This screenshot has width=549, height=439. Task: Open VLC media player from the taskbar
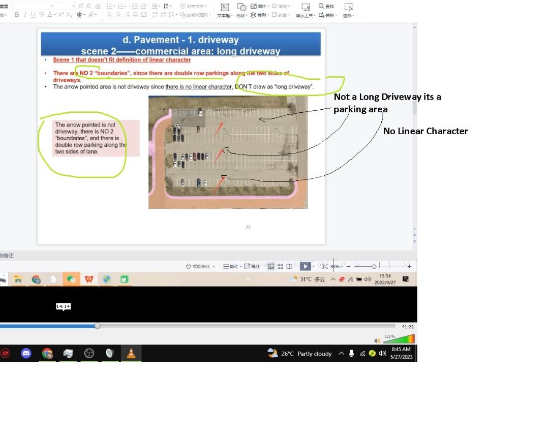[131, 353]
